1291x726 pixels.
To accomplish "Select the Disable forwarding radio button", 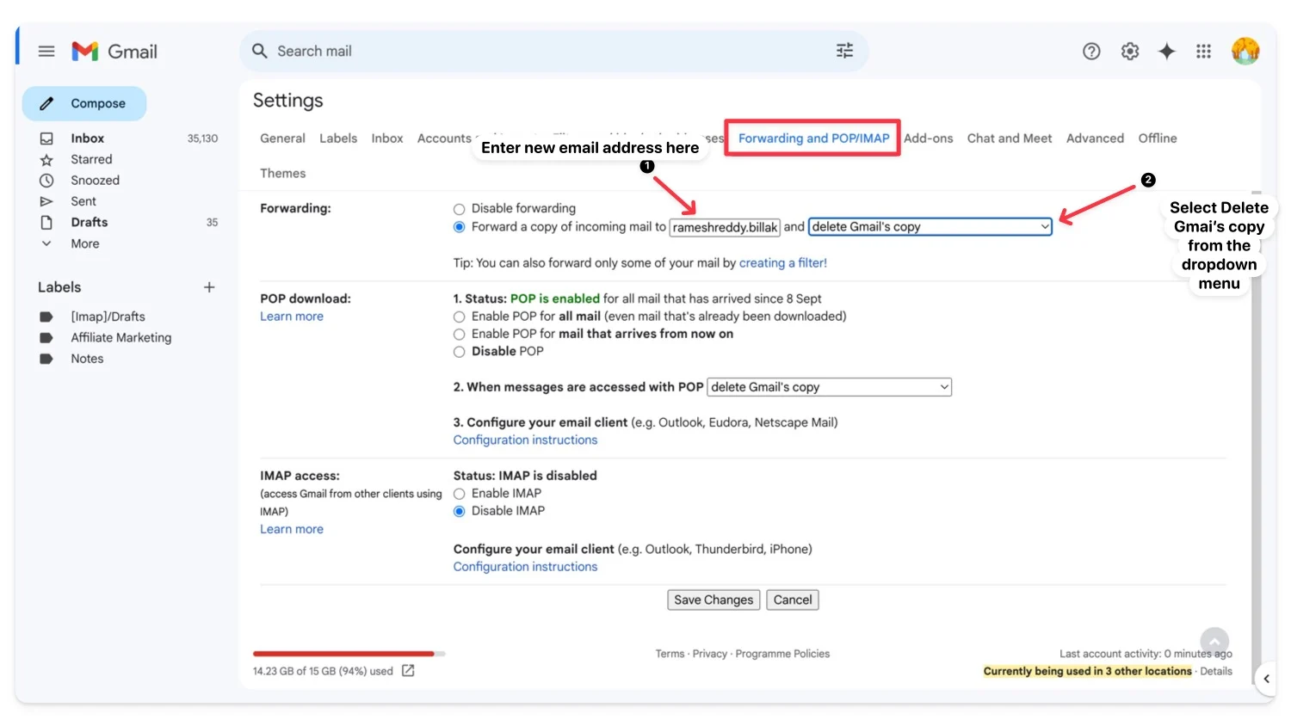I will coord(460,209).
